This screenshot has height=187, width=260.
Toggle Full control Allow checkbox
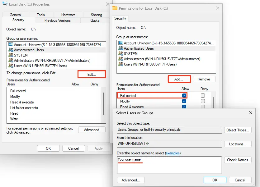184,96
